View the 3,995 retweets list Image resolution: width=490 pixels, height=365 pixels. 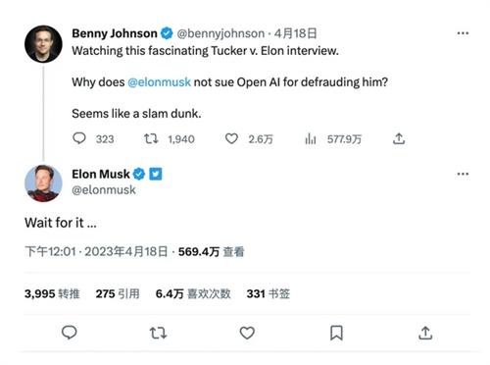pyautogui.click(x=52, y=293)
